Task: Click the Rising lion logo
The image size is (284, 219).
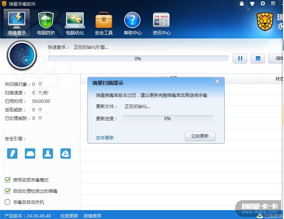Action: (265, 21)
